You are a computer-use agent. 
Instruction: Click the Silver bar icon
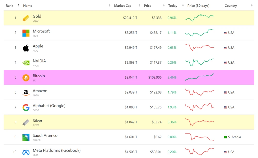tap(26, 122)
